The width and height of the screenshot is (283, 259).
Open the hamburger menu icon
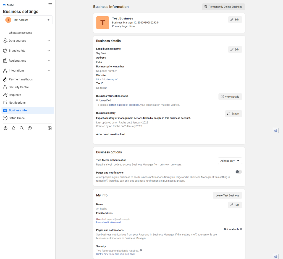50,5
